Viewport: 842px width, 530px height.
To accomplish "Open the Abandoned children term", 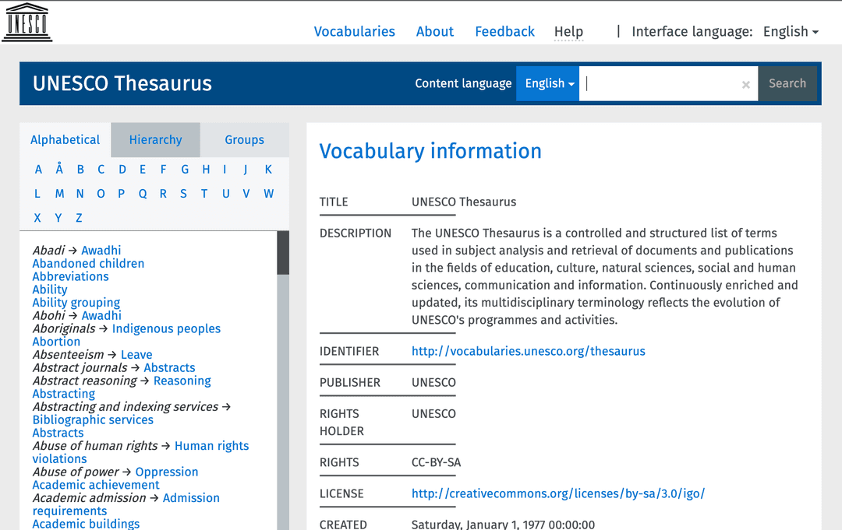I will tap(88, 264).
